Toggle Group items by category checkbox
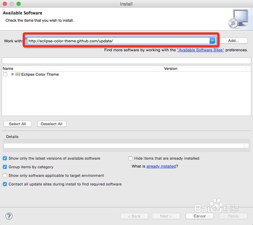Image resolution: width=253 pixels, height=225 pixels. click(x=5, y=167)
